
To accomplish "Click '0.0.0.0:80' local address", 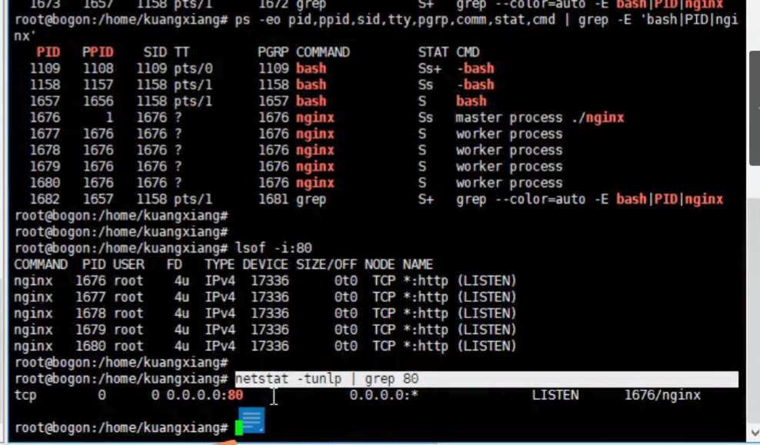I will (x=205, y=395).
